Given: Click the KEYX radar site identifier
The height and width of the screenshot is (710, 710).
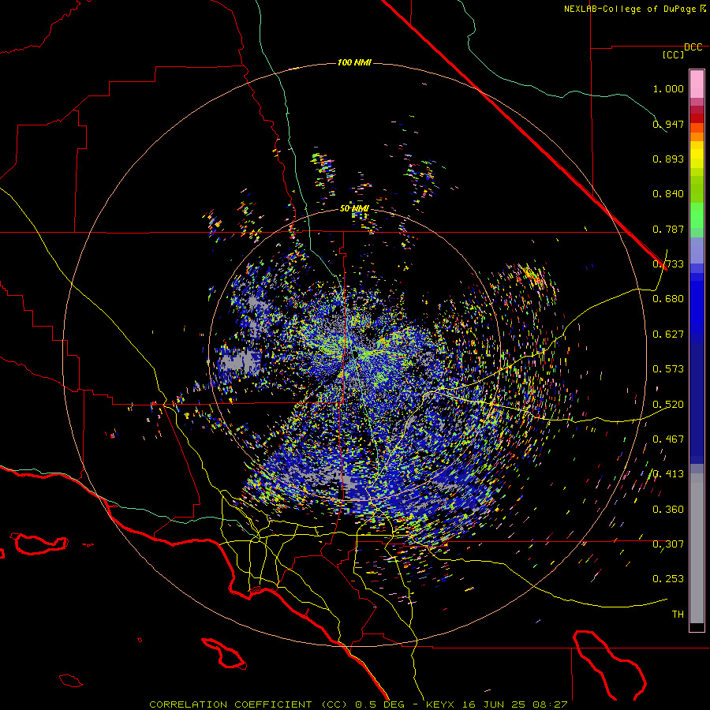Looking at the screenshot, I should [441, 704].
